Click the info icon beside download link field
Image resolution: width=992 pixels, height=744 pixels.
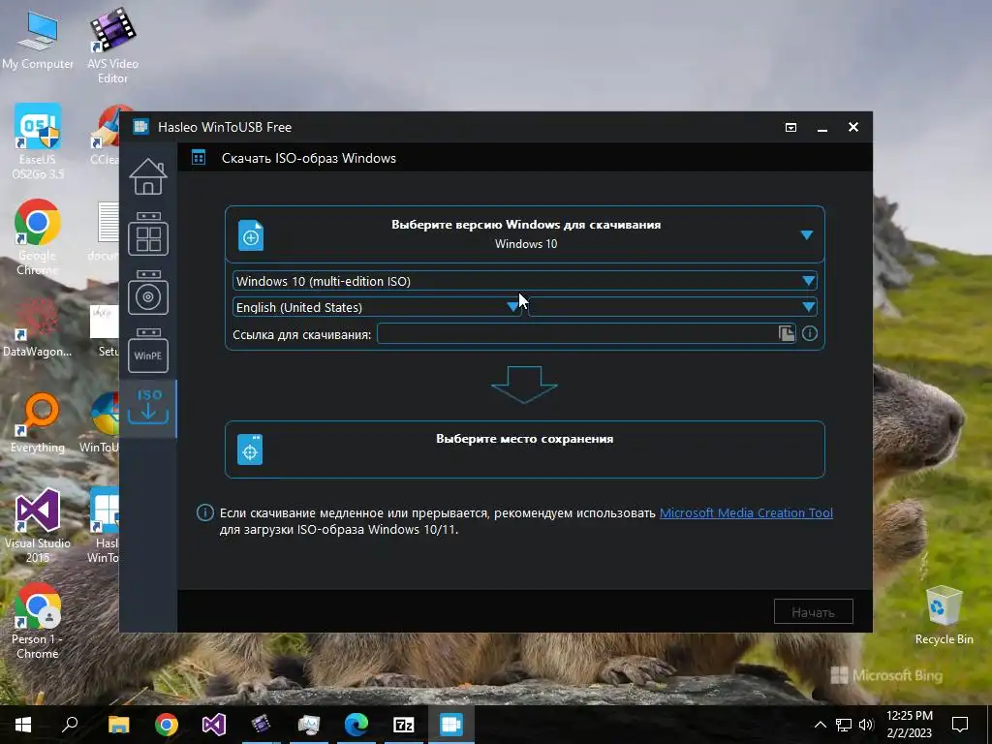pyautogui.click(x=810, y=333)
